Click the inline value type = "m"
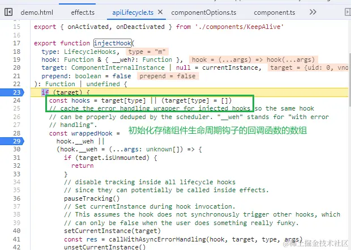The width and height of the screenshot is (351, 250). pos(147,52)
